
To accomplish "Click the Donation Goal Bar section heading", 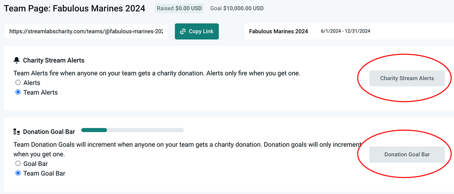I will [49, 132].
